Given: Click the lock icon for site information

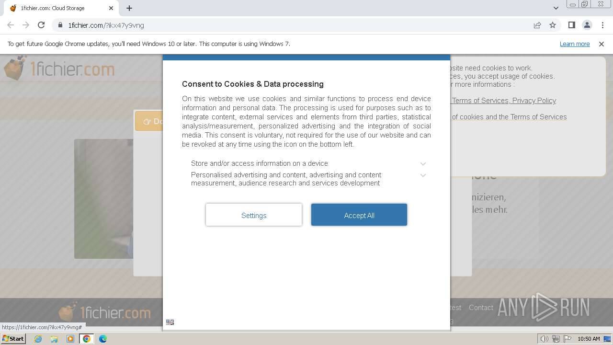Looking at the screenshot, I should coord(60,25).
